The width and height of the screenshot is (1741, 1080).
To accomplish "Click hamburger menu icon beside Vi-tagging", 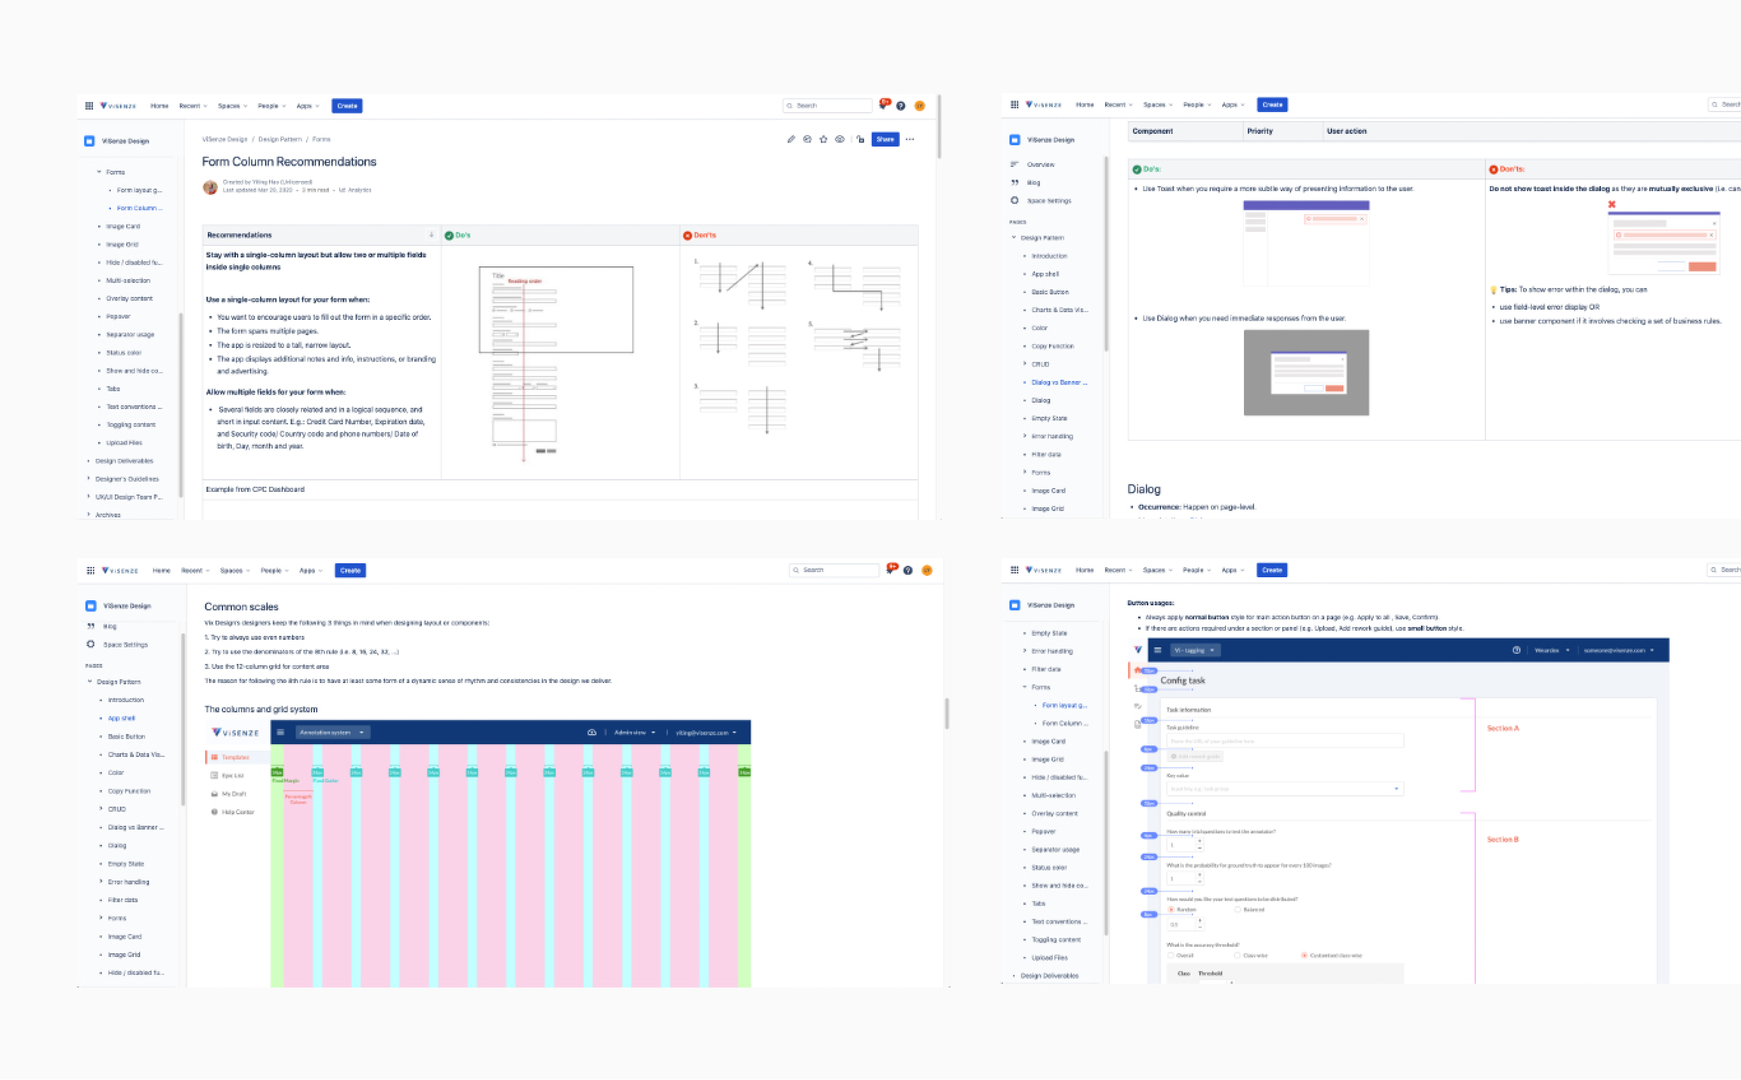I will pos(1157,650).
